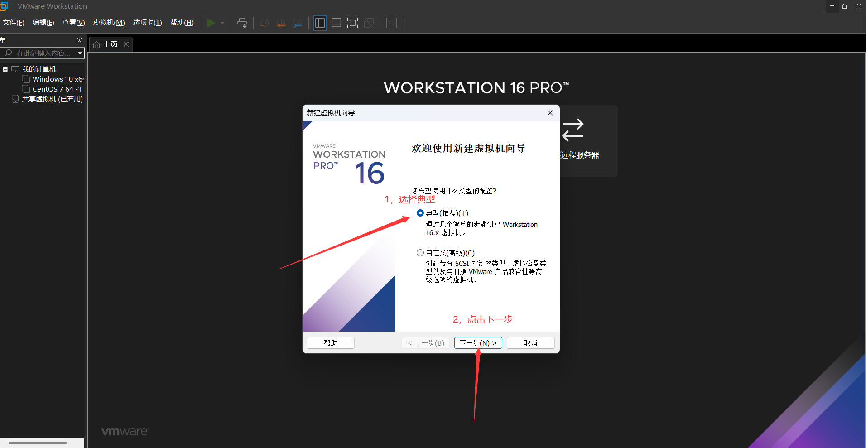Click the 帮助 button in wizard
This screenshot has height=448, width=866.
(x=331, y=343)
